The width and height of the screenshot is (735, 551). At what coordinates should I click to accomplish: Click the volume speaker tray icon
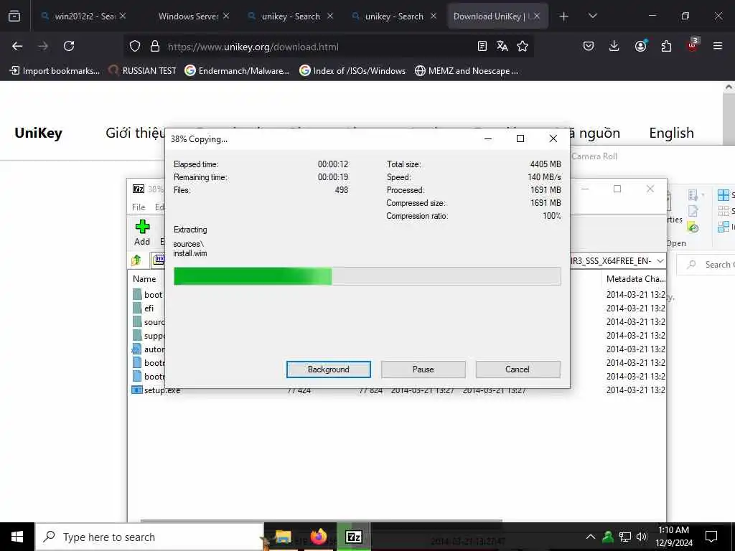642,537
